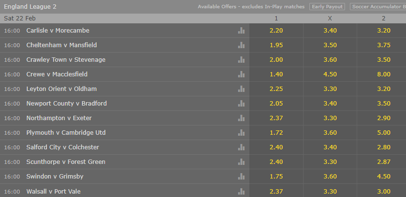Show stats chart for Crewe v Macclesfield
The height and width of the screenshot is (197, 406).
(241, 74)
